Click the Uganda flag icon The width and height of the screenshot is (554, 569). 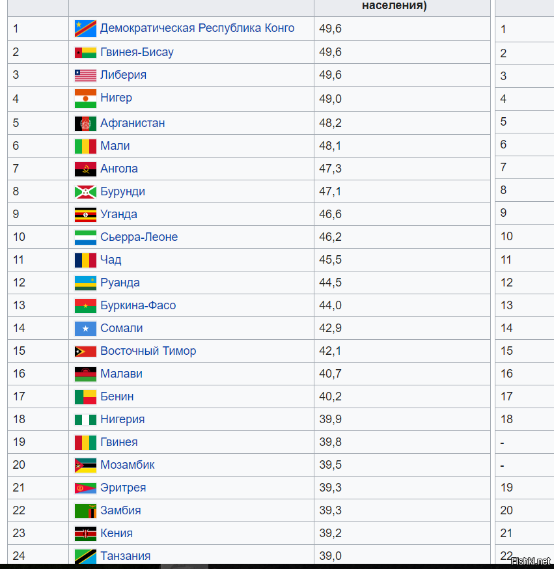tap(85, 214)
